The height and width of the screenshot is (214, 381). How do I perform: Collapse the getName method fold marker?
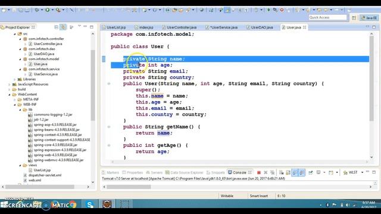point(109,127)
